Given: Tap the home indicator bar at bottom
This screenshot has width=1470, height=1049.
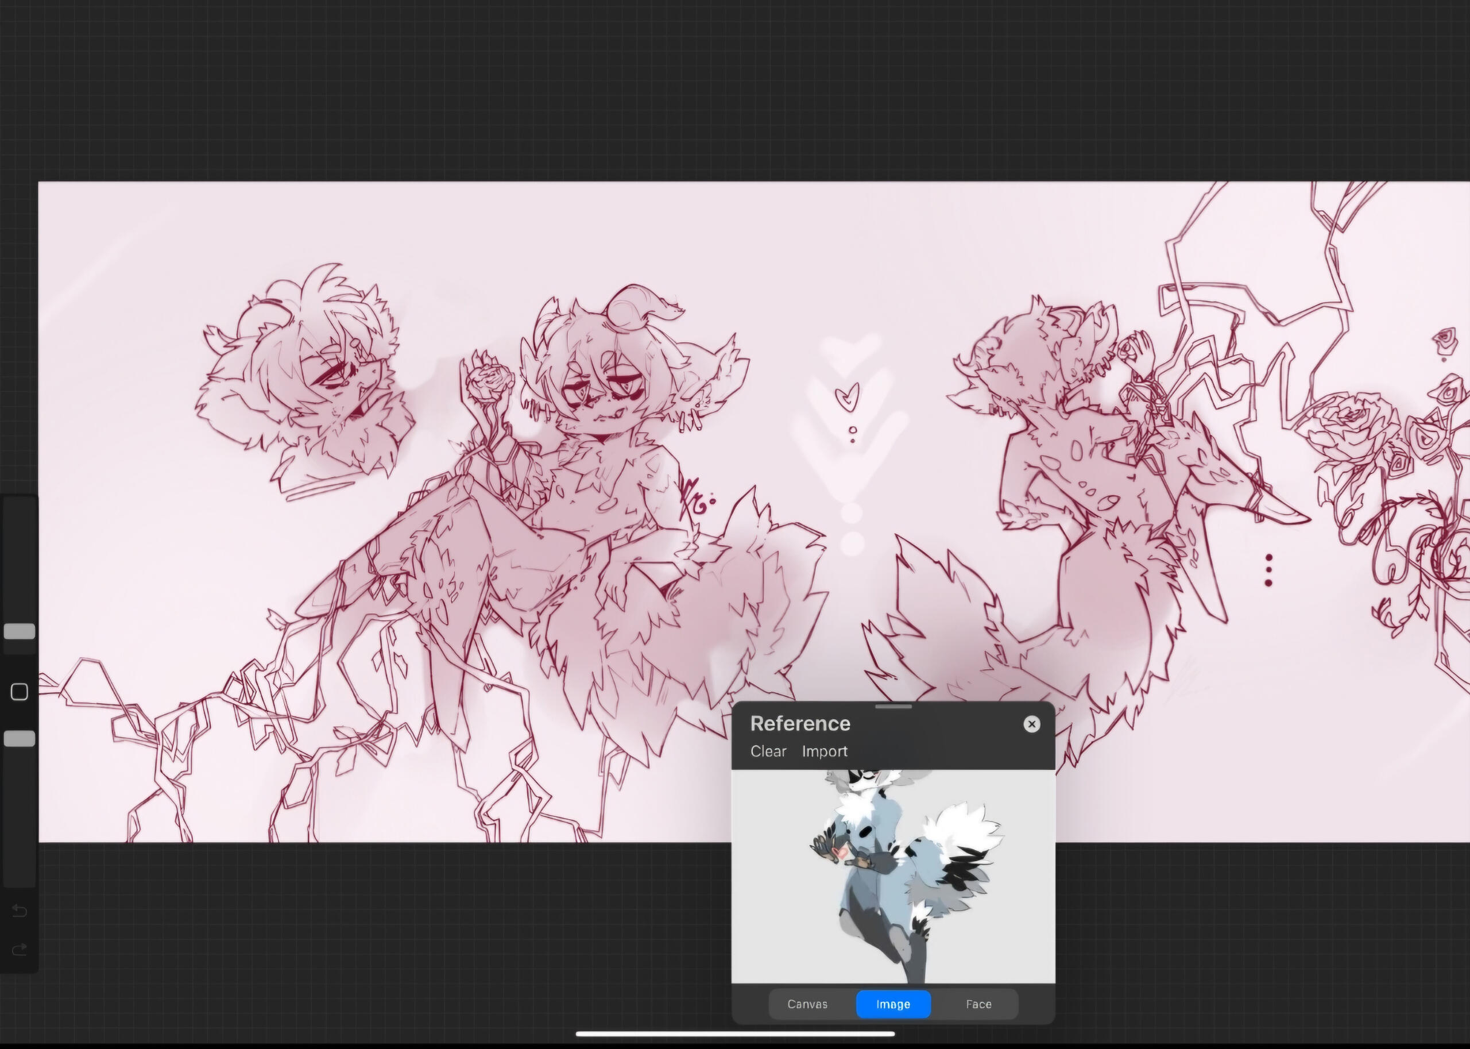Looking at the screenshot, I should tap(734, 1034).
